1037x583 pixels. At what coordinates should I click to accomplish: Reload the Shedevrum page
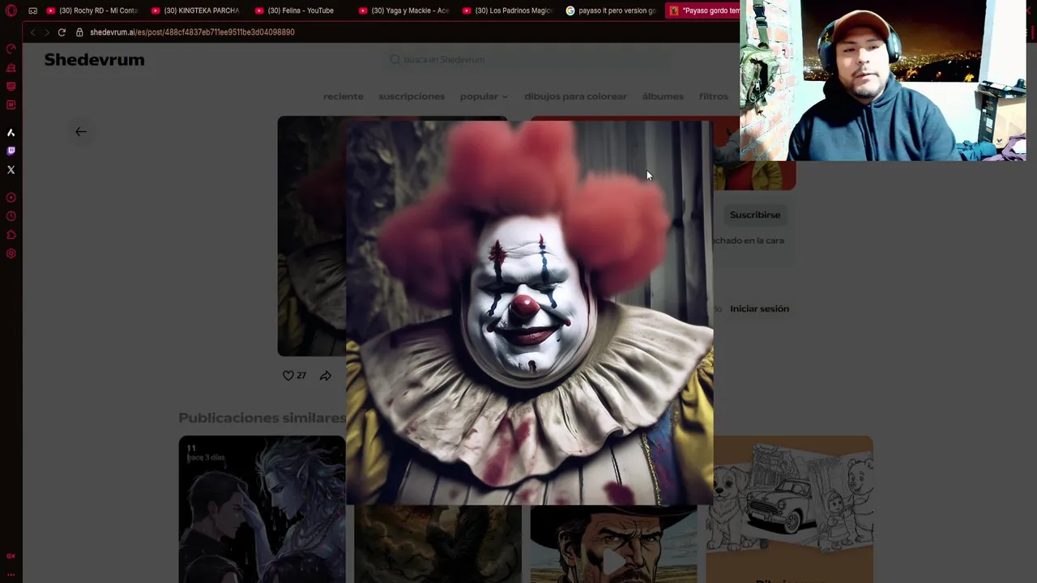[x=62, y=32]
